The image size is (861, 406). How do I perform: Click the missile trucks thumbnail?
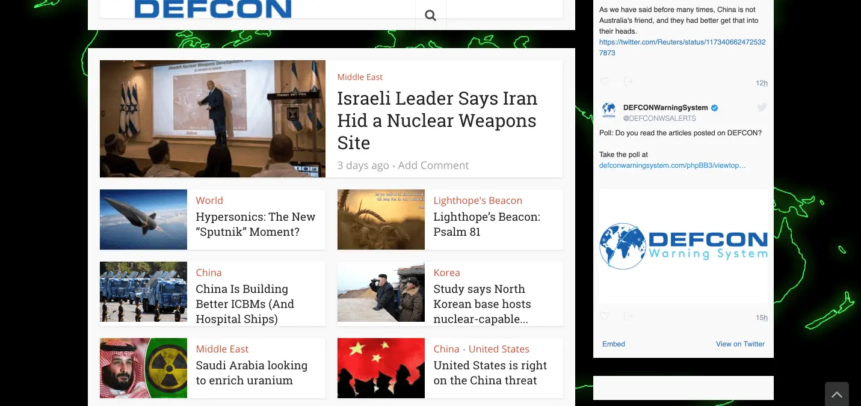click(x=143, y=292)
